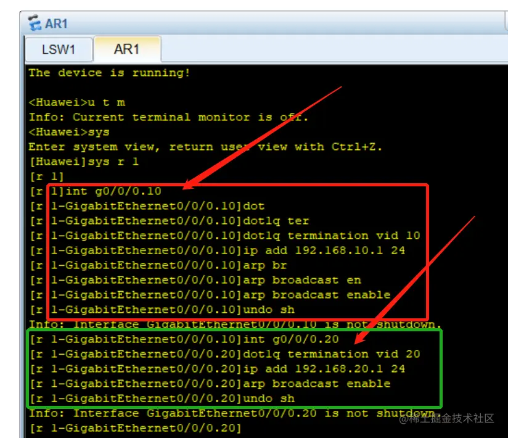Viewport: 508px width, 438px height.
Task: Click the '[r 1-GigabitEthernet0/0/0.10]dot' line
Action: pyautogui.click(x=147, y=206)
